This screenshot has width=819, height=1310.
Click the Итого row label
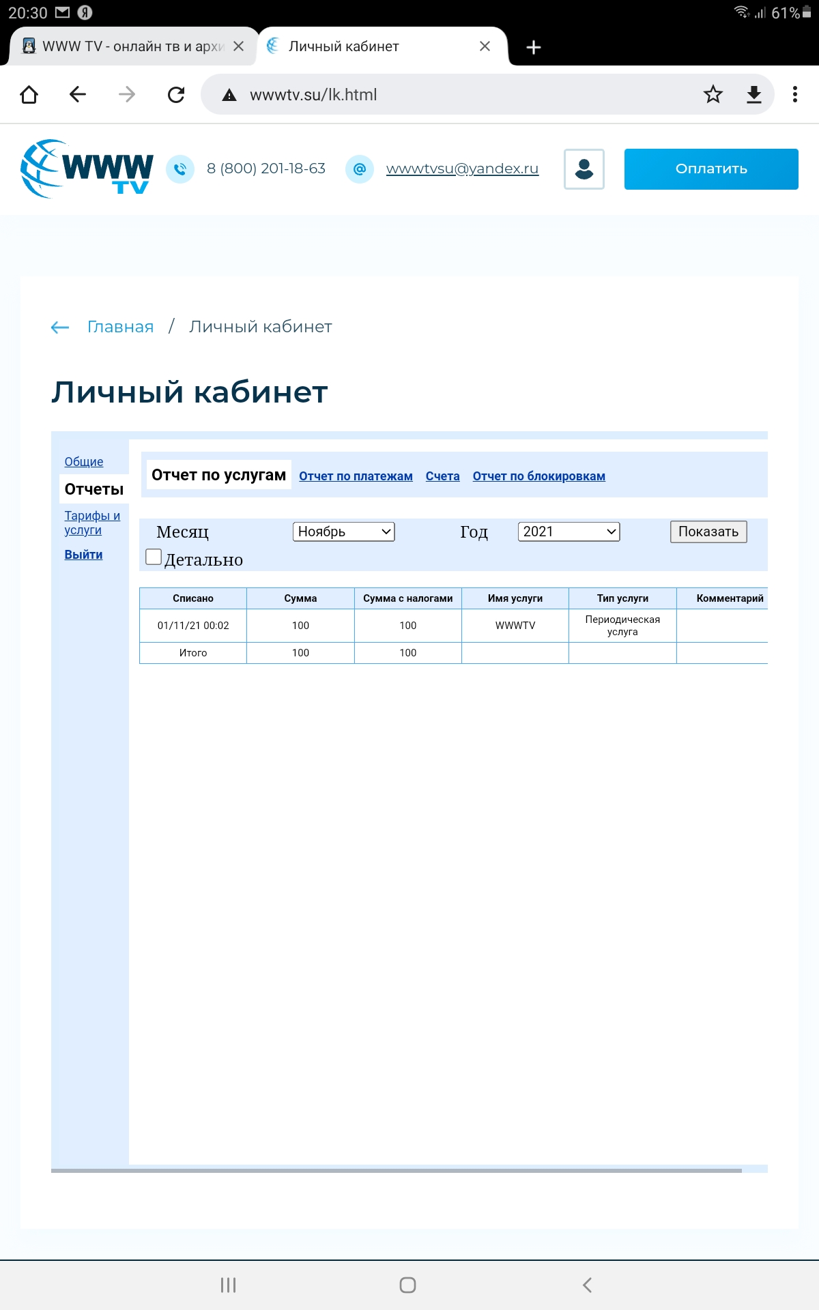(x=193, y=653)
